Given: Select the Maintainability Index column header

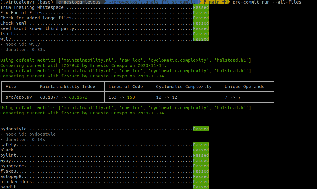Looking at the screenshot, I should click(68, 87).
